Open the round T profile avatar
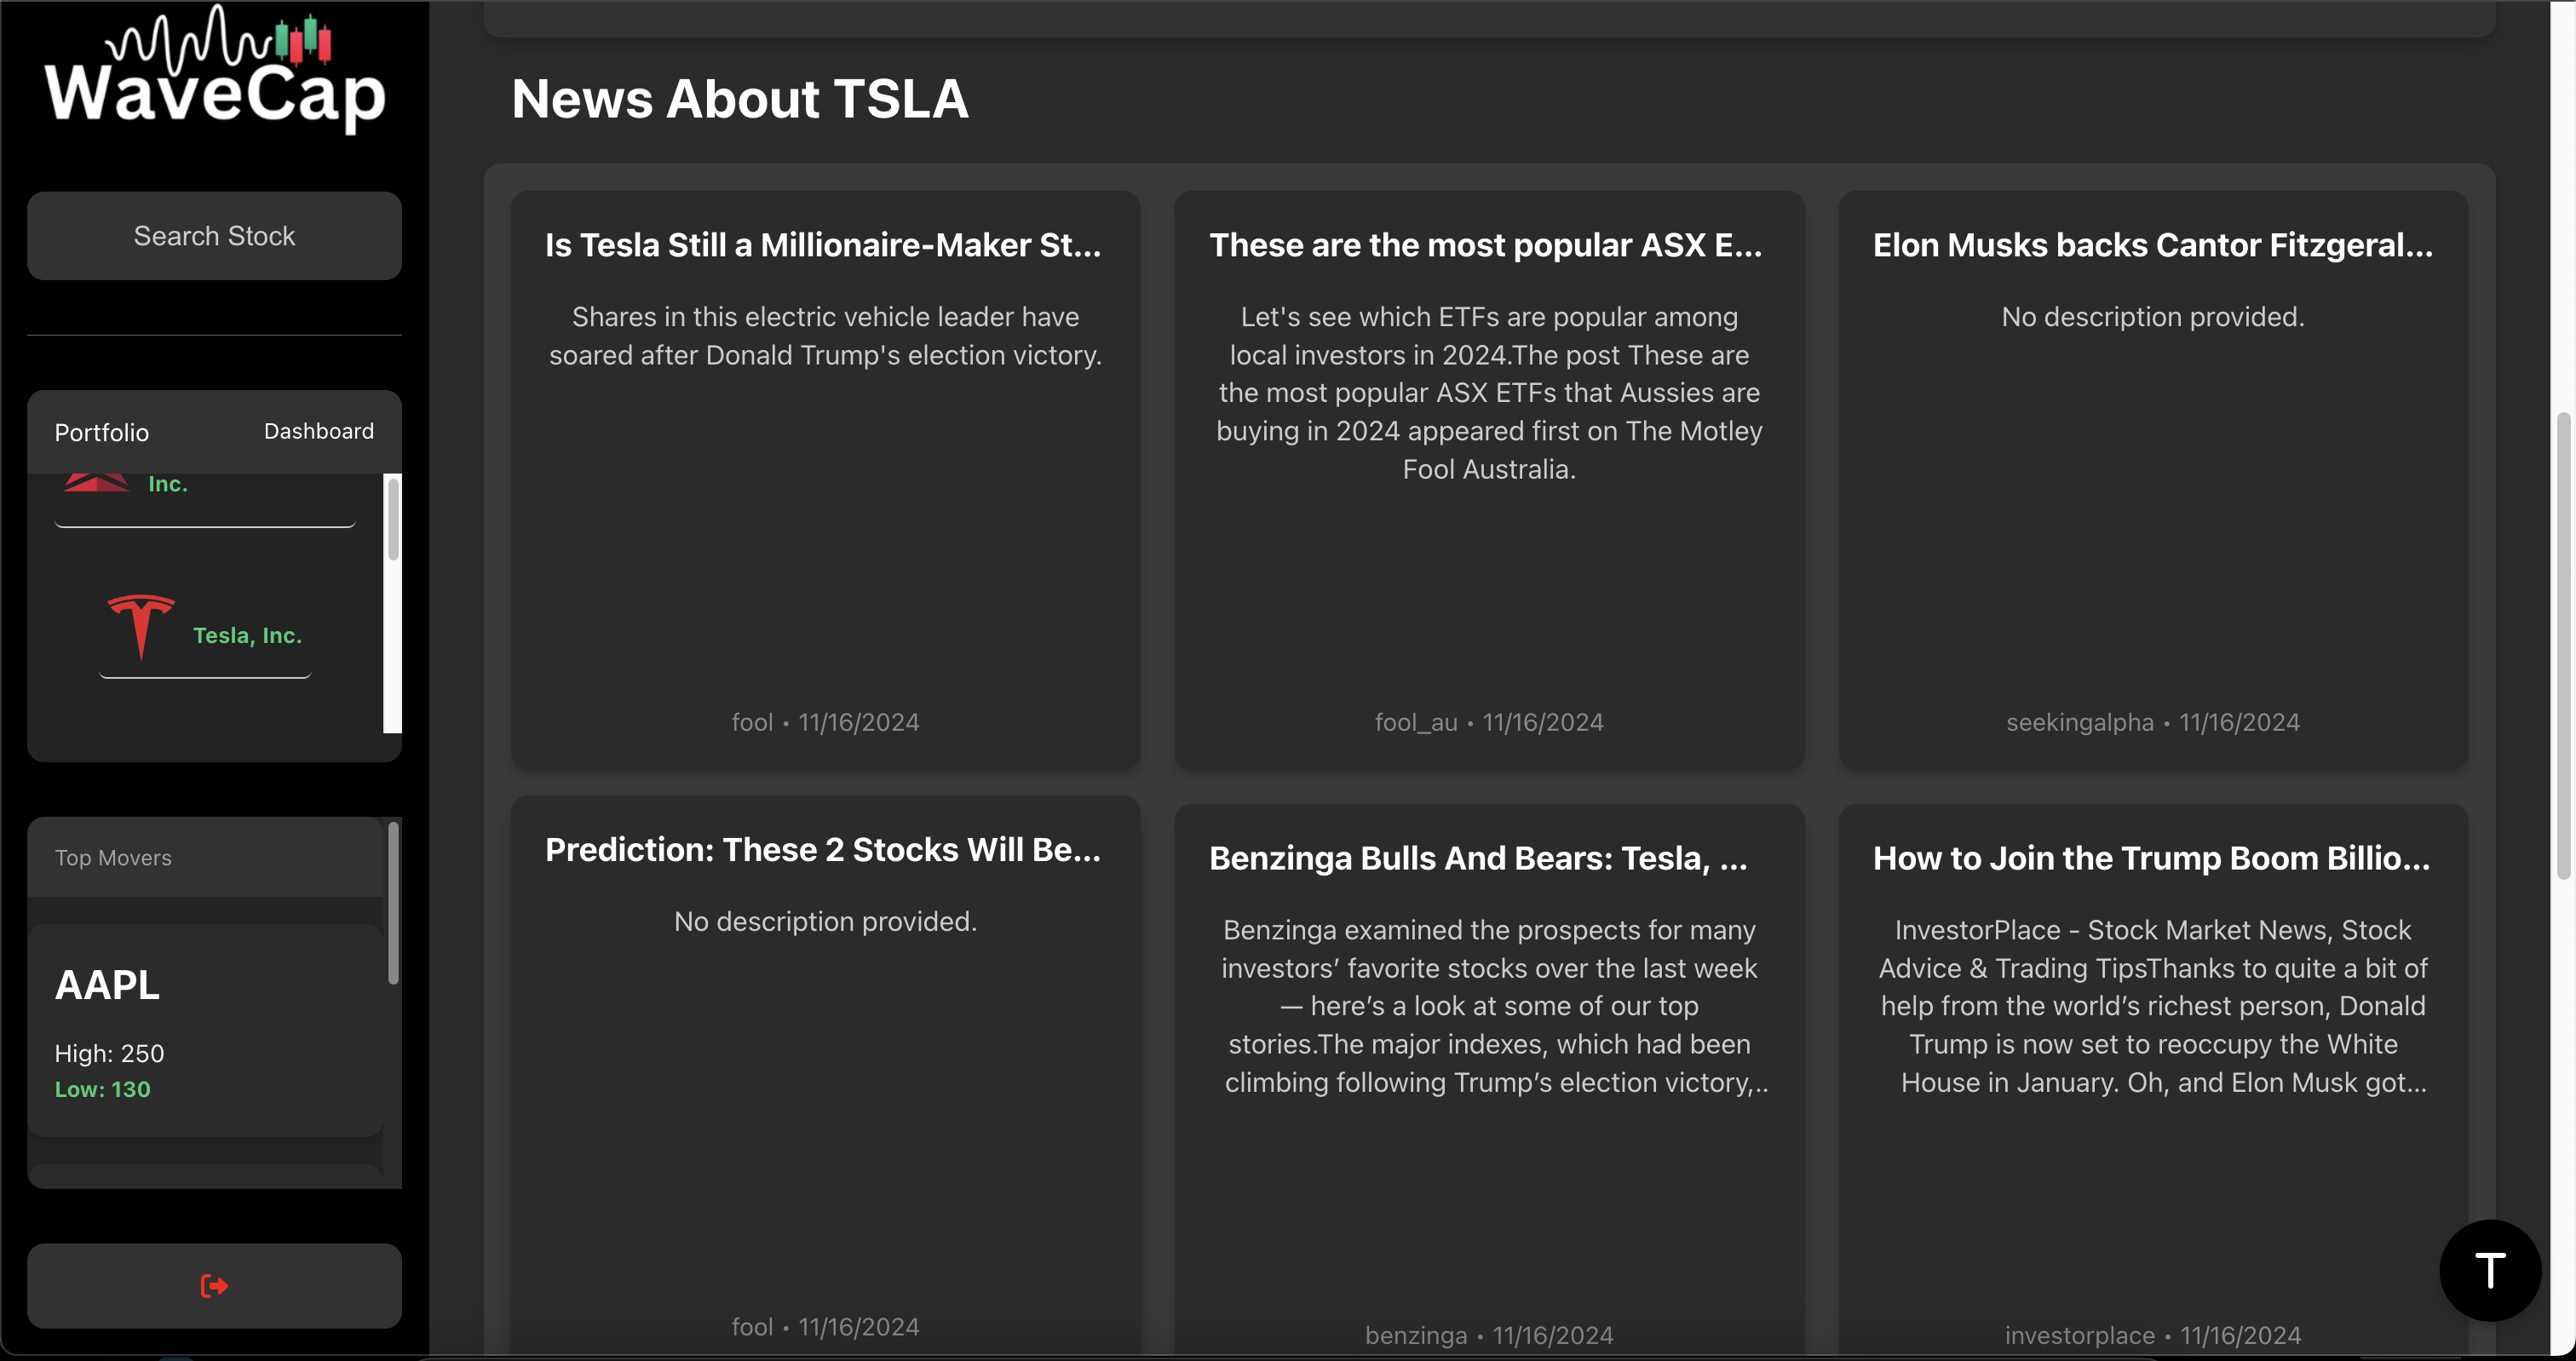 tap(2489, 1270)
